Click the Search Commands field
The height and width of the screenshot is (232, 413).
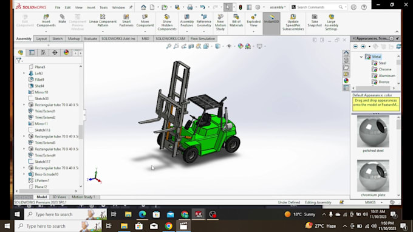[x=318, y=7]
